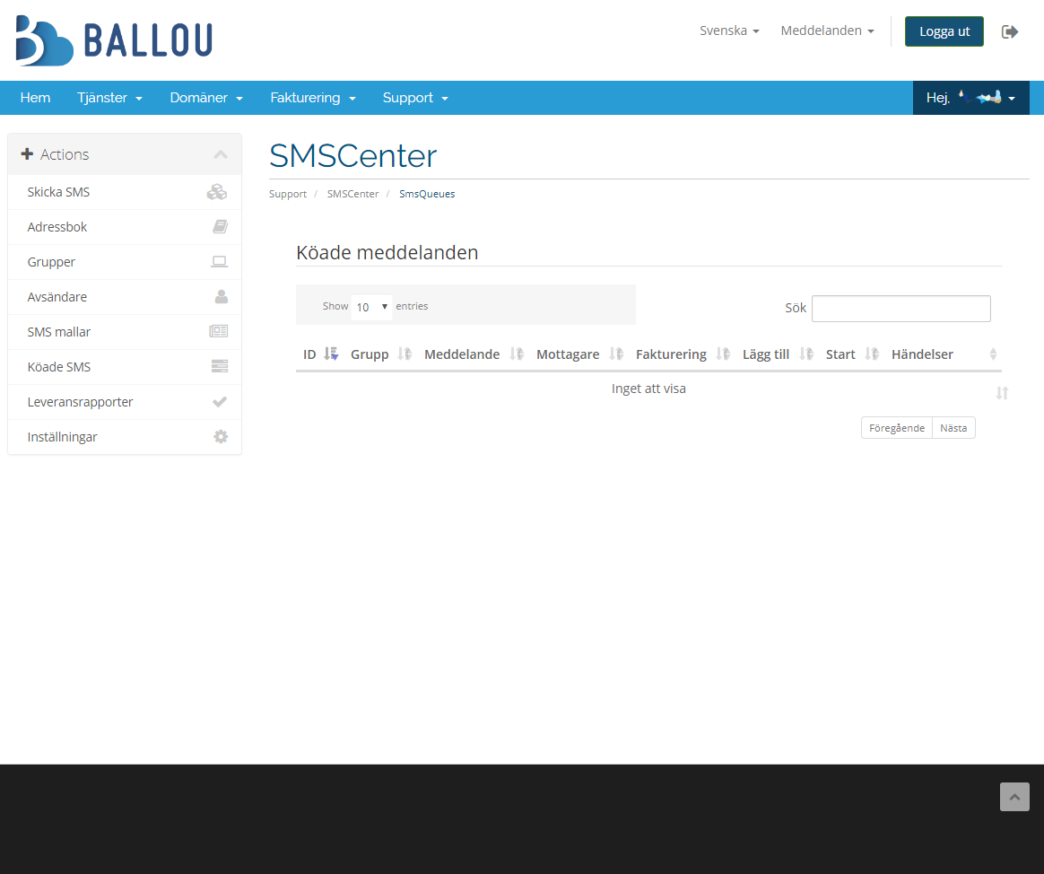The height and width of the screenshot is (874, 1044).
Task: Select the Leveransrapporter checkmark icon
Action: 220,401
